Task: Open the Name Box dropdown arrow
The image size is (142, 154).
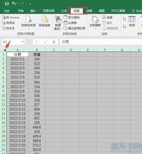Action: point(23,42)
